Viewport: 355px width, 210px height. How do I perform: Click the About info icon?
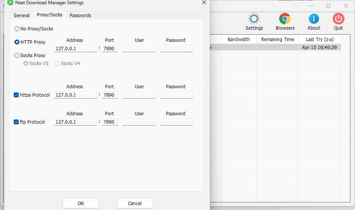pos(314,19)
